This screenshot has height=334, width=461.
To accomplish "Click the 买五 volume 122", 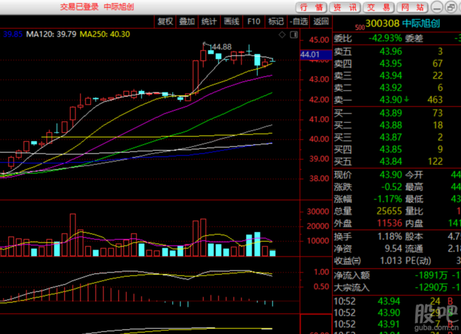I will [x=435, y=162].
